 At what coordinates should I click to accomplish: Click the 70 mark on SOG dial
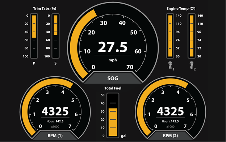[130, 67]
